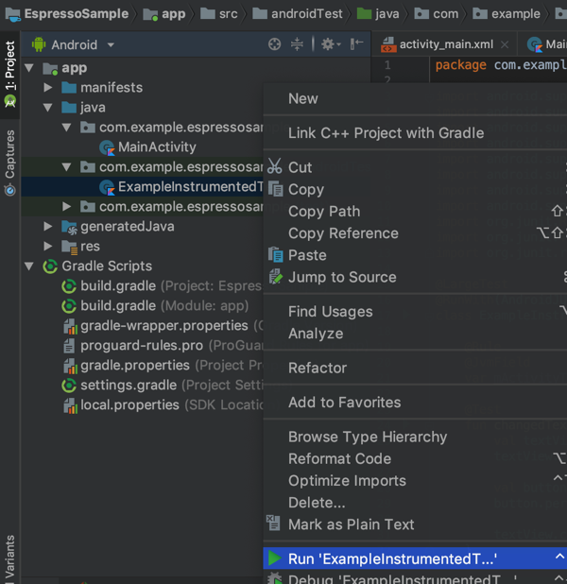Select MainActivity in the project tree
Image resolution: width=567 pixels, height=584 pixels.
click(x=157, y=147)
